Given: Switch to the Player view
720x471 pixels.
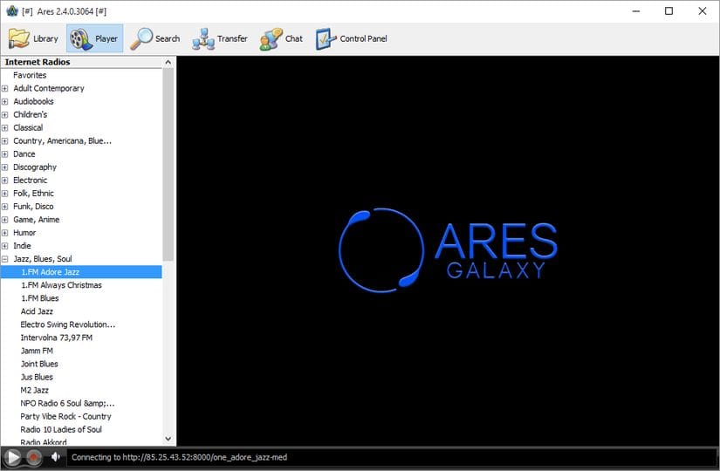Looking at the screenshot, I should (94, 38).
